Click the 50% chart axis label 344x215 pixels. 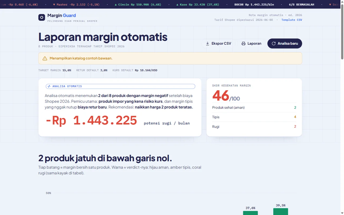coord(48,193)
